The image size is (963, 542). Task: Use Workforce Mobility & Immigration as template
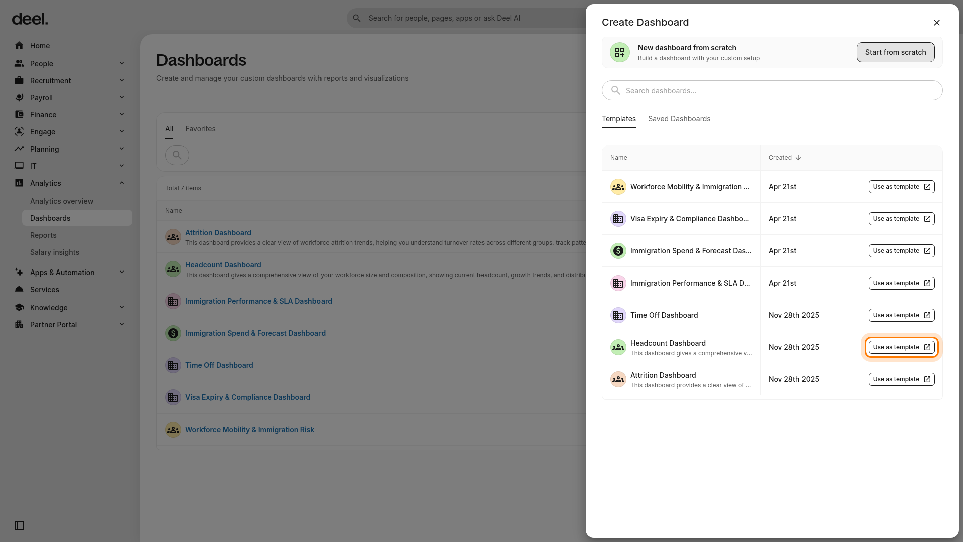[x=902, y=187]
